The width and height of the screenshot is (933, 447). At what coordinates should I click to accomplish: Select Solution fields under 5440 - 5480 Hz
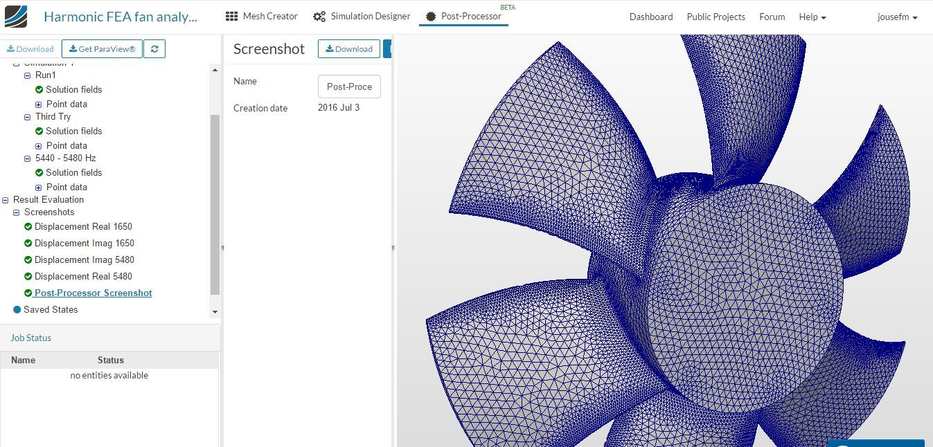pyautogui.click(x=74, y=172)
